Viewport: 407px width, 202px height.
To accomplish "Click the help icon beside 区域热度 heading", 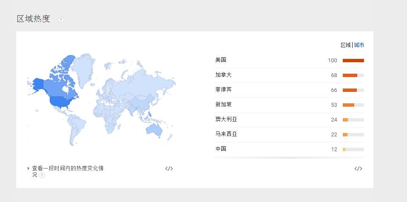I will [61, 19].
